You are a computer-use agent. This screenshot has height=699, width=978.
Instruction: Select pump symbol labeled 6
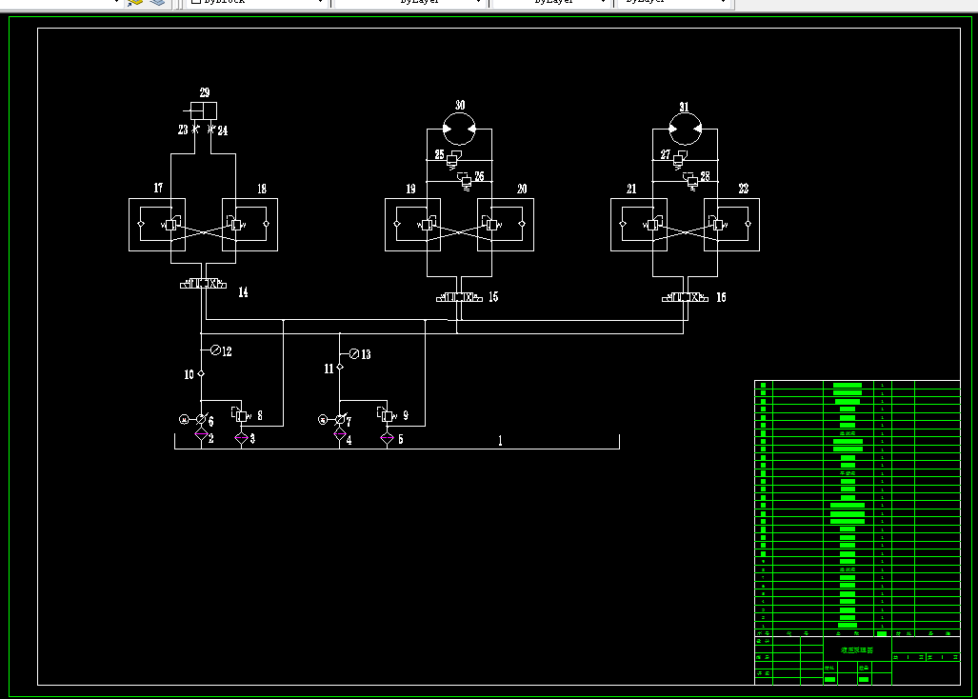coord(201,419)
